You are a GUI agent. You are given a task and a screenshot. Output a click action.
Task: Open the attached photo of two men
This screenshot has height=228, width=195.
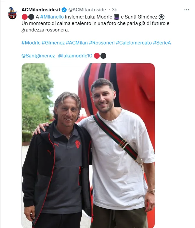coord(88,145)
